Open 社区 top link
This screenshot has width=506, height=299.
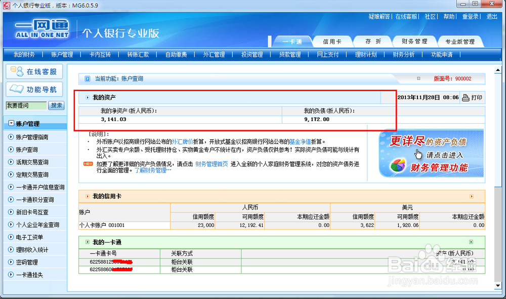coord(430,17)
